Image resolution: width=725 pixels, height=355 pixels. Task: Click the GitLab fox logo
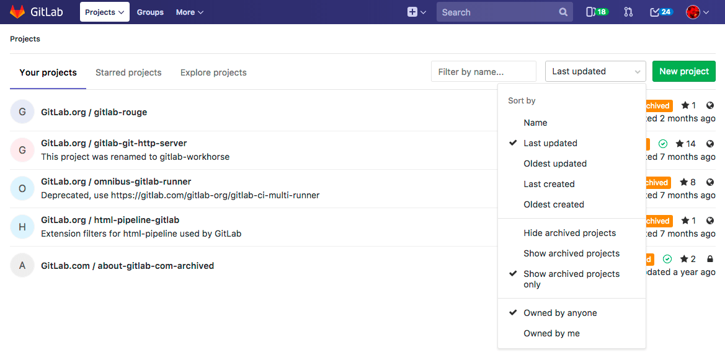coord(17,12)
